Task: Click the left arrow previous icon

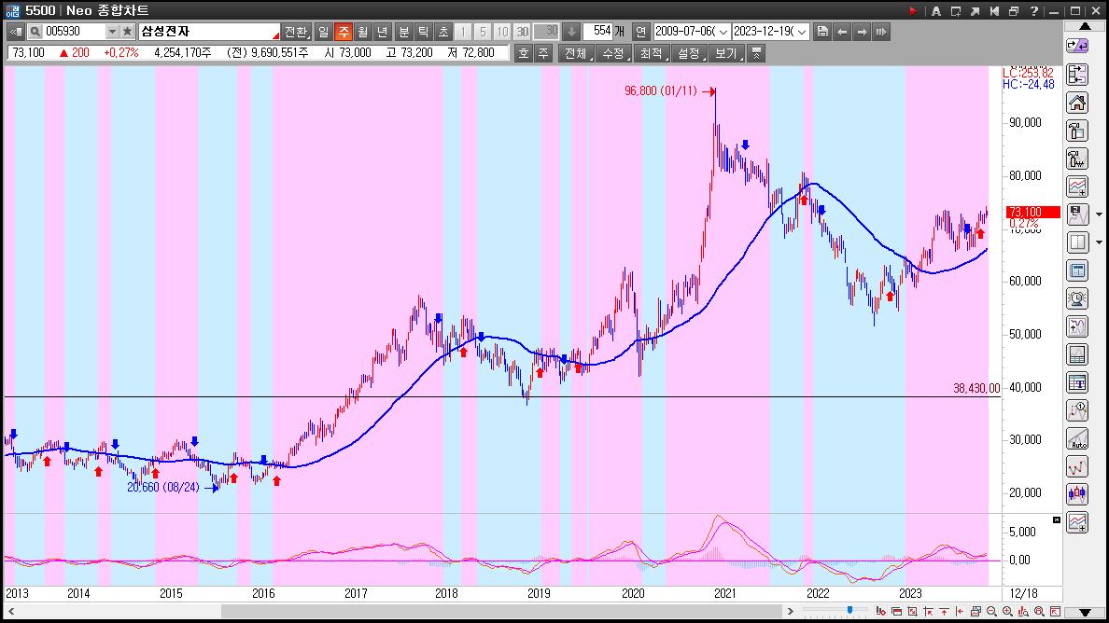Action: click(842, 32)
